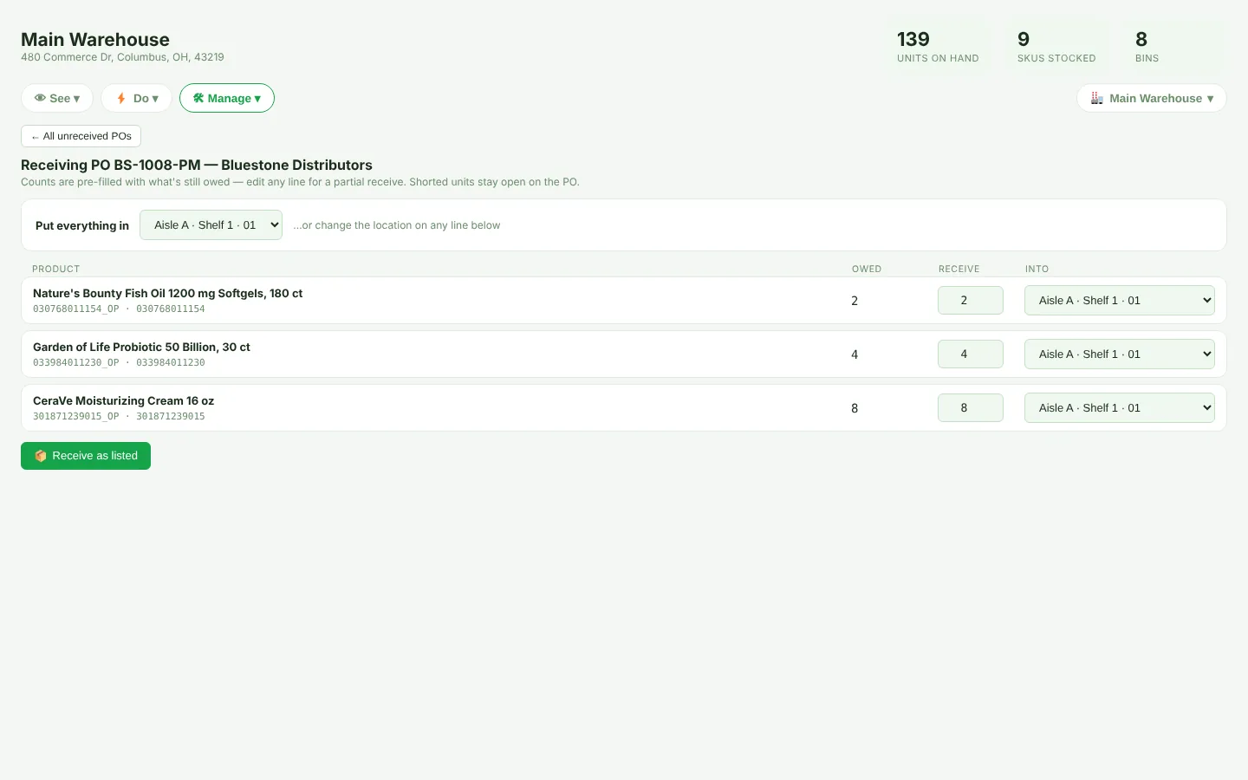Image resolution: width=1248 pixels, height=780 pixels.
Task: Select Nature's Bounty Fish Oil product name
Action: (167, 294)
